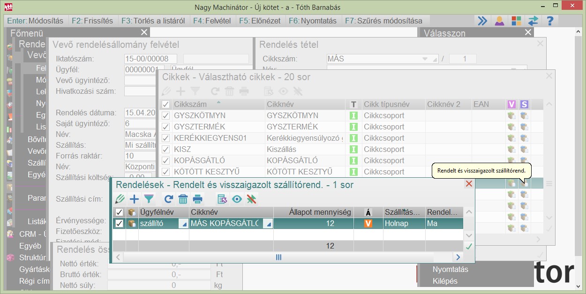The height and width of the screenshot is (294, 586).
Task: Uncheck the GYSZKÖTMYN row checkbox
Action: point(165,115)
